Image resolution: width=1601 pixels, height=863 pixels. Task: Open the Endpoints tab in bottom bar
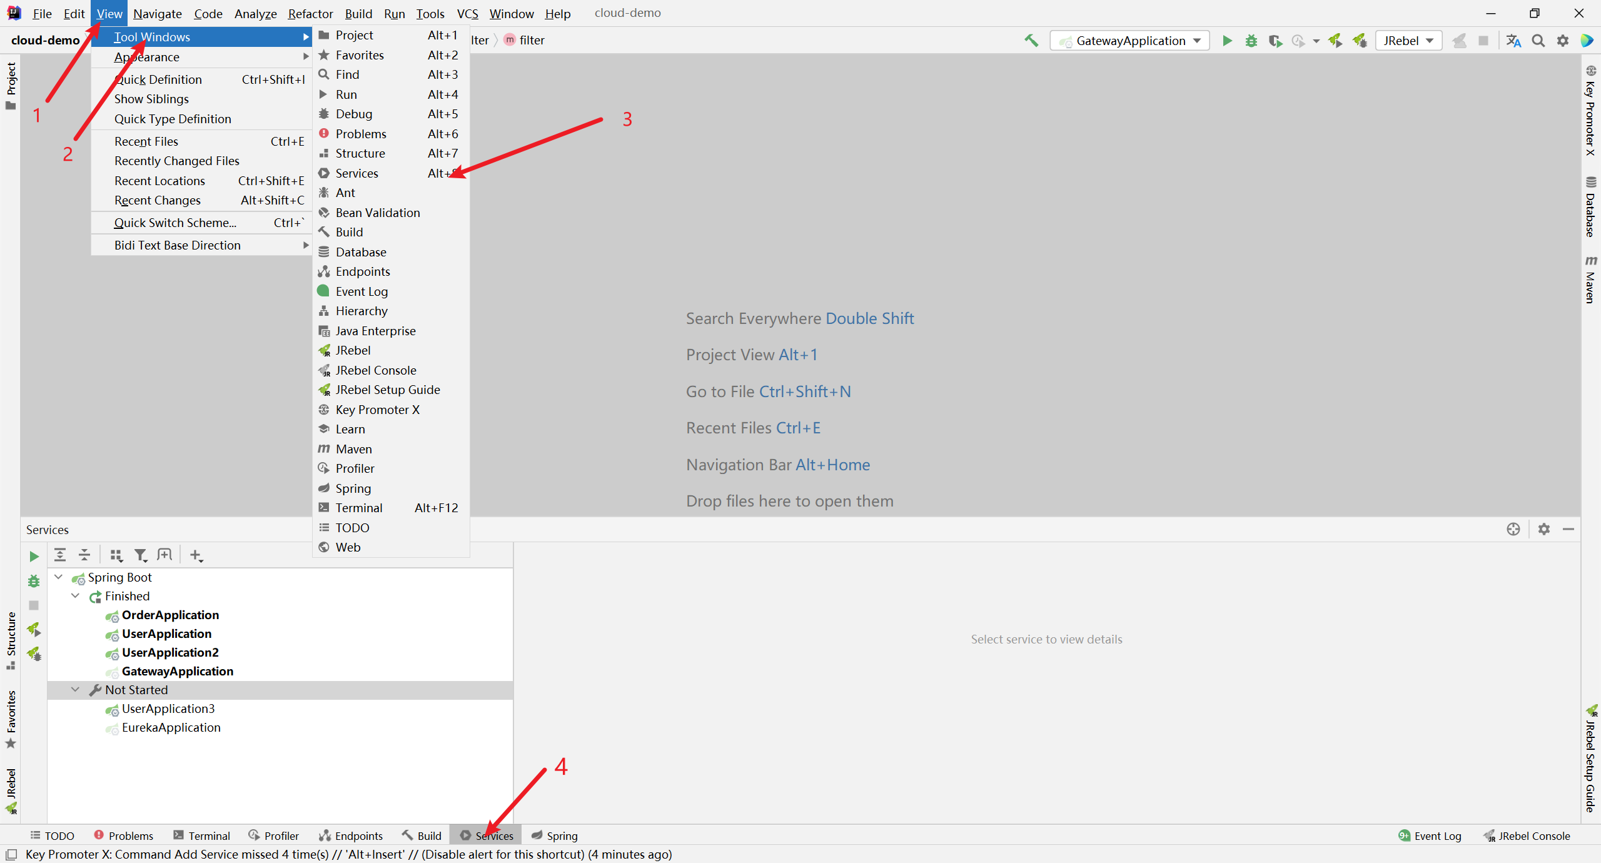tap(351, 835)
